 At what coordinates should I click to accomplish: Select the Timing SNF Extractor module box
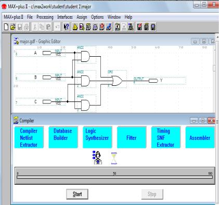[166, 137]
